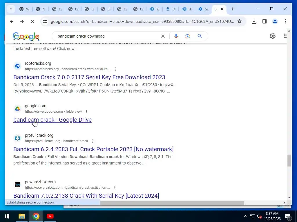Open more options for rootcracks.org result
The image size is (297, 222).
pyautogui.click(x=115, y=69)
